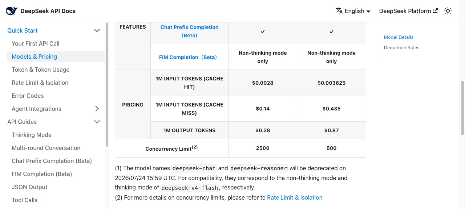Follow Rate Limit & Isolation footnote link
The image size is (465, 209).
(295, 197)
